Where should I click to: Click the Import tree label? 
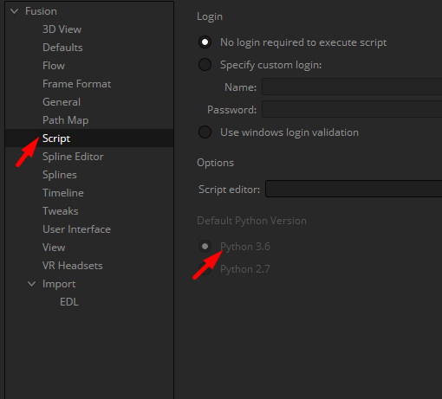pos(59,284)
